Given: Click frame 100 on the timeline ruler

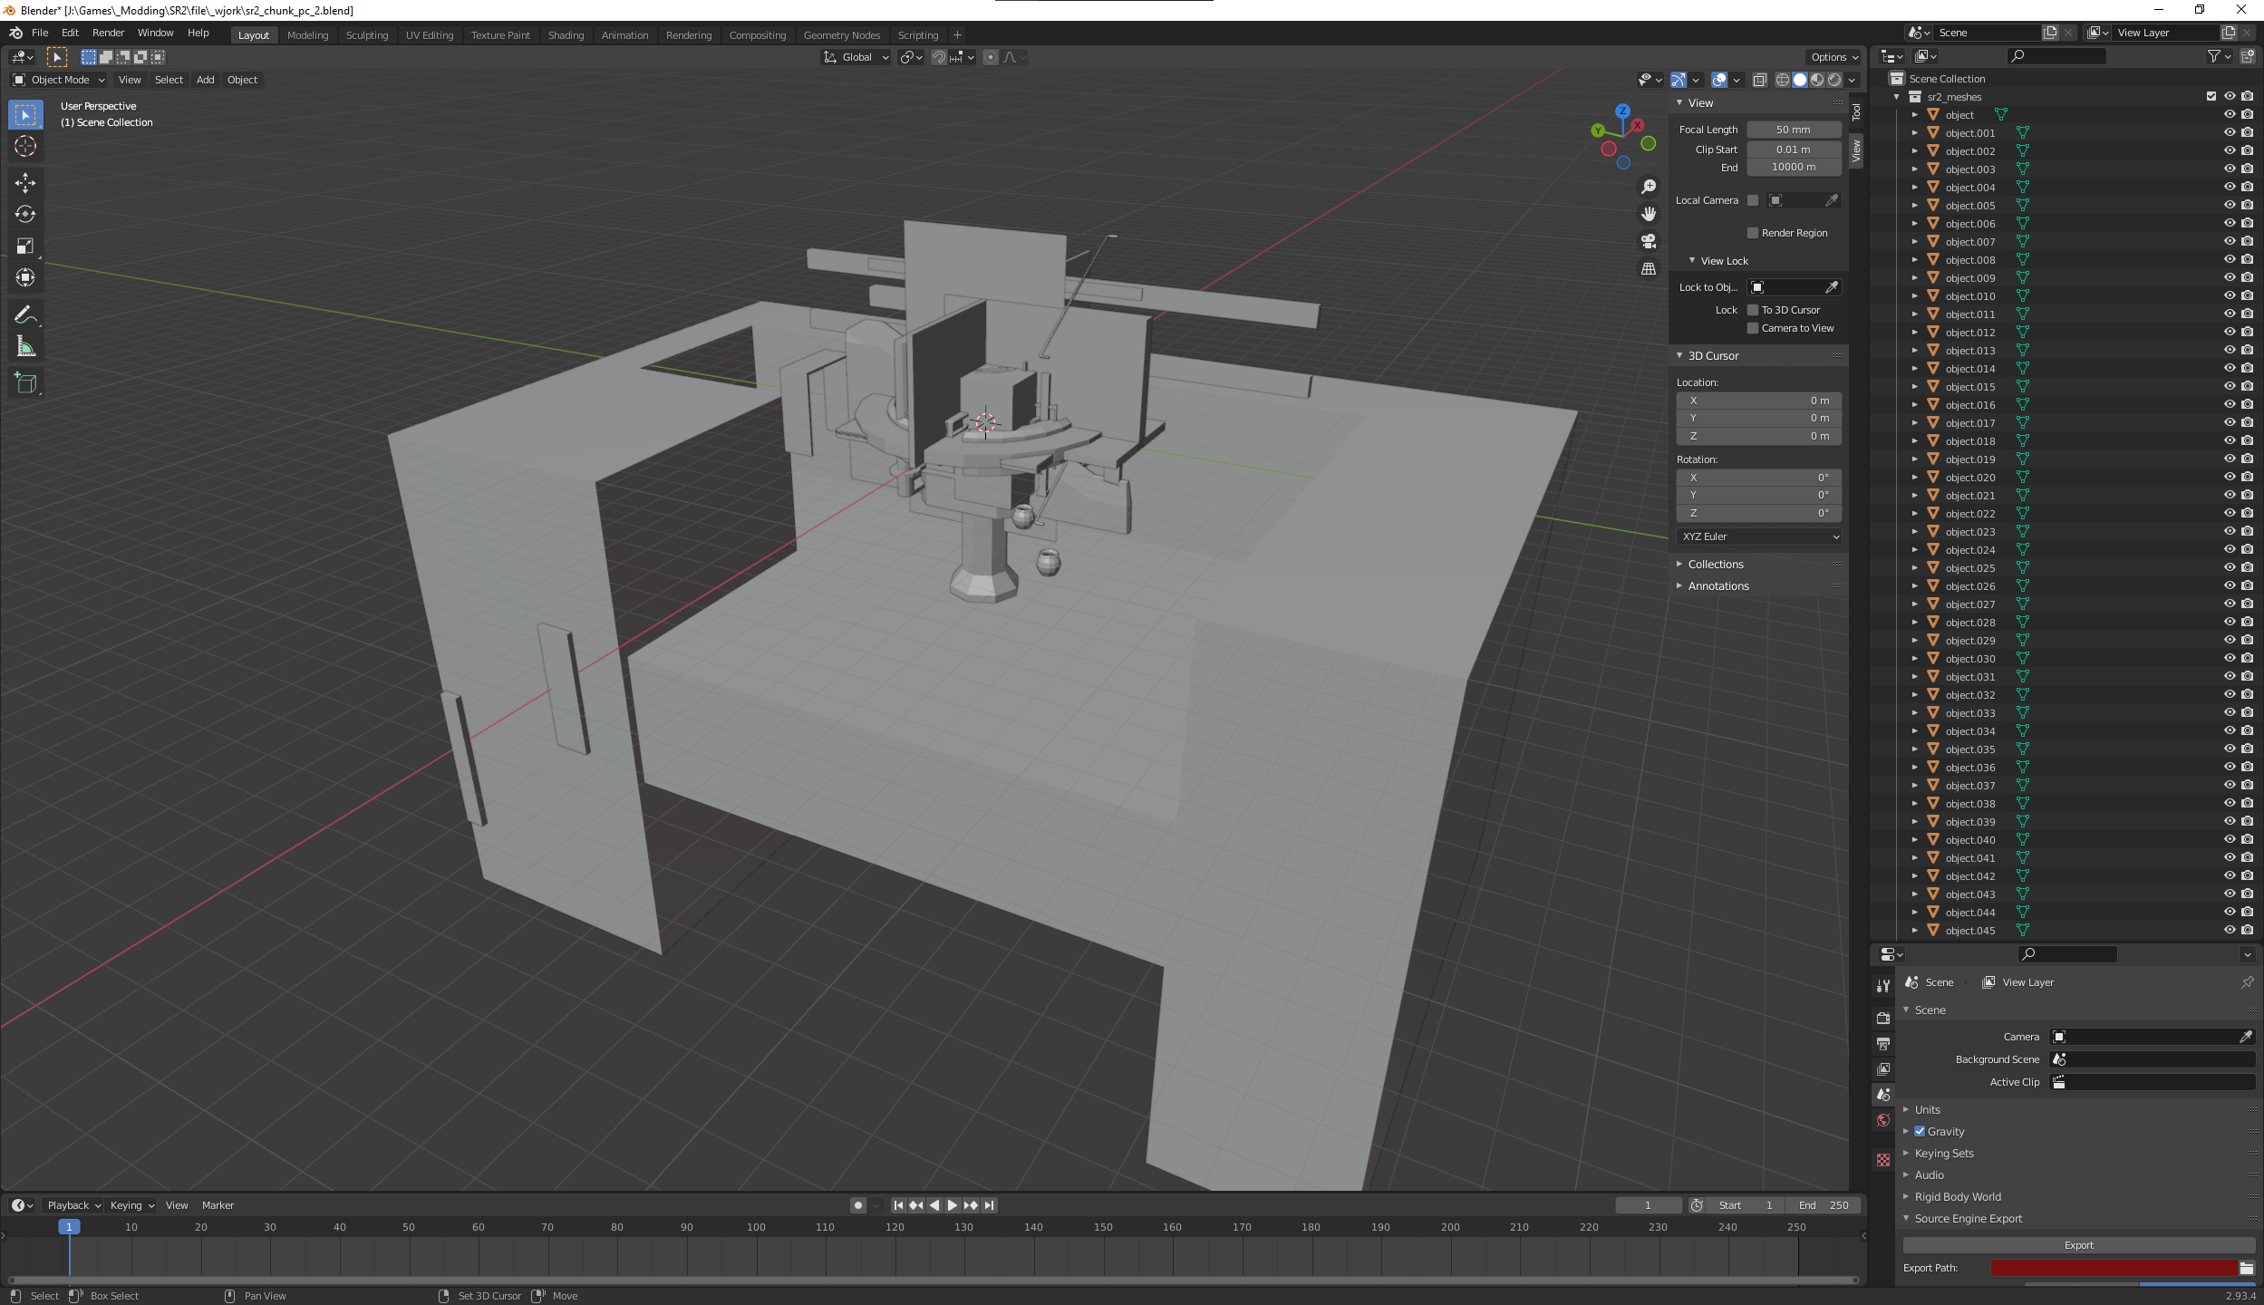Looking at the screenshot, I should pyautogui.click(x=756, y=1227).
